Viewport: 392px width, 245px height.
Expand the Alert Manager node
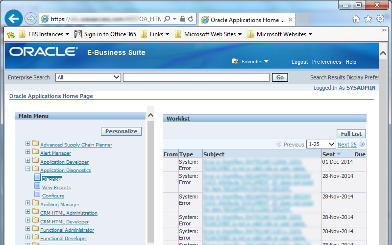(x=28, y=152)
